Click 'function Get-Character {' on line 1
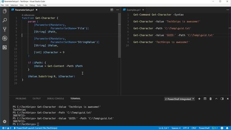The height and width of the screenshot is (130, 231). coord(40,18)
